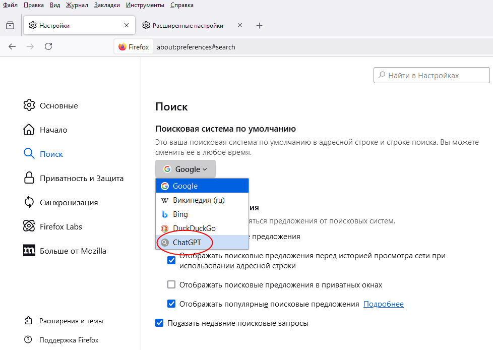Open the Firefox View tab list icon
The width and height of the screenshot is (493, 350).
10,26
